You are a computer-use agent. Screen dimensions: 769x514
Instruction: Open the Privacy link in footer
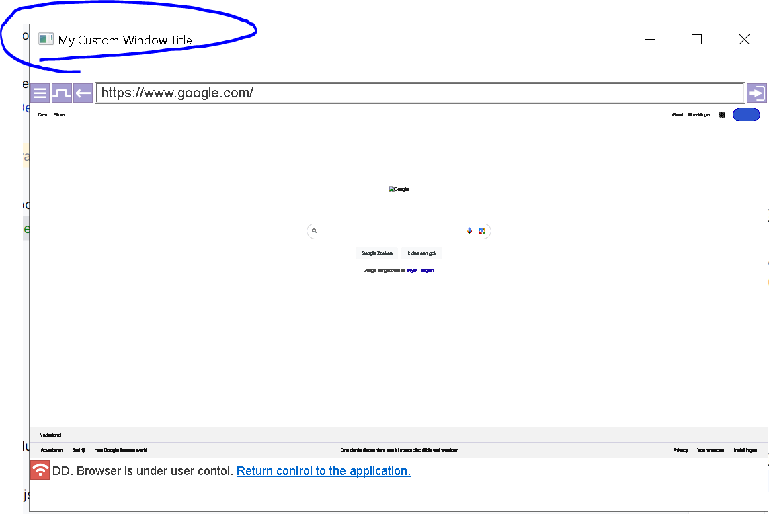680,450
